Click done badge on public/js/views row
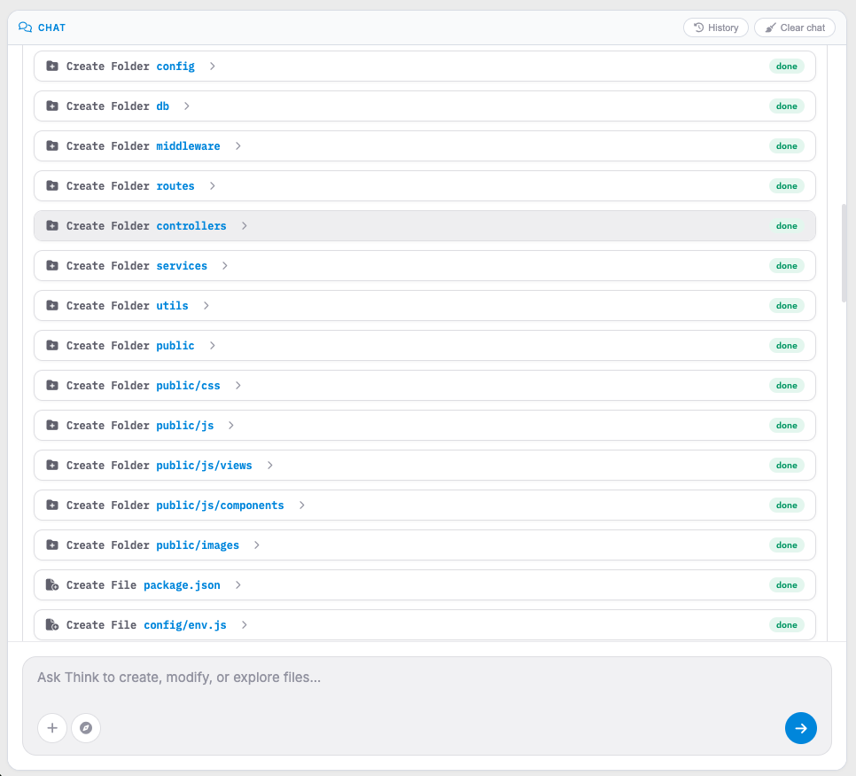 pos(787,465)
